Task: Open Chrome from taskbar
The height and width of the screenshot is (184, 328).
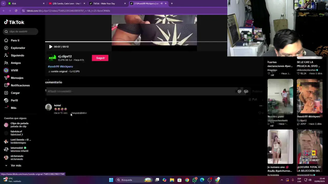Action: click(187, 180)
